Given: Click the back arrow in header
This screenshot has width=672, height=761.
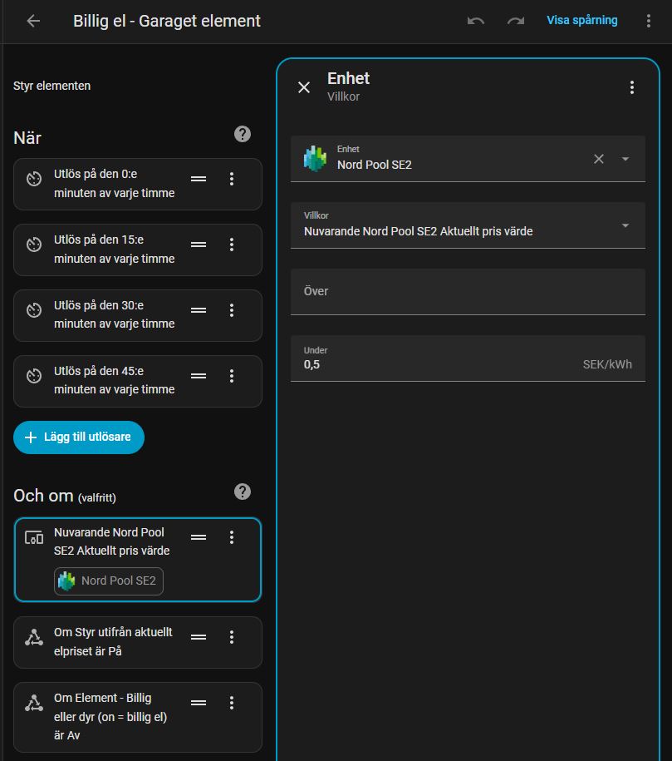Looking at the screenshot, I should [33, 21].
